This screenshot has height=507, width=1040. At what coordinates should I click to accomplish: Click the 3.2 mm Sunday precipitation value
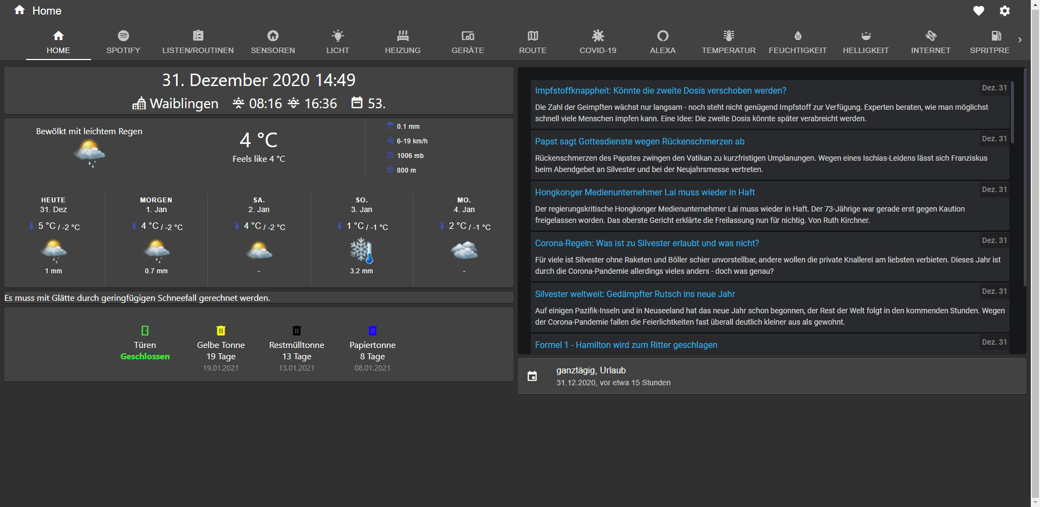(x=361, y=271)
